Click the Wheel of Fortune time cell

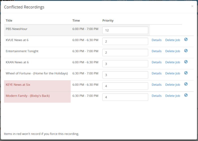pos(85,73)
